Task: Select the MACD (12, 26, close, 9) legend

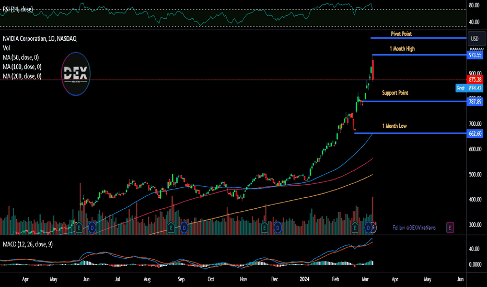Action: click(x=28, y=244)
